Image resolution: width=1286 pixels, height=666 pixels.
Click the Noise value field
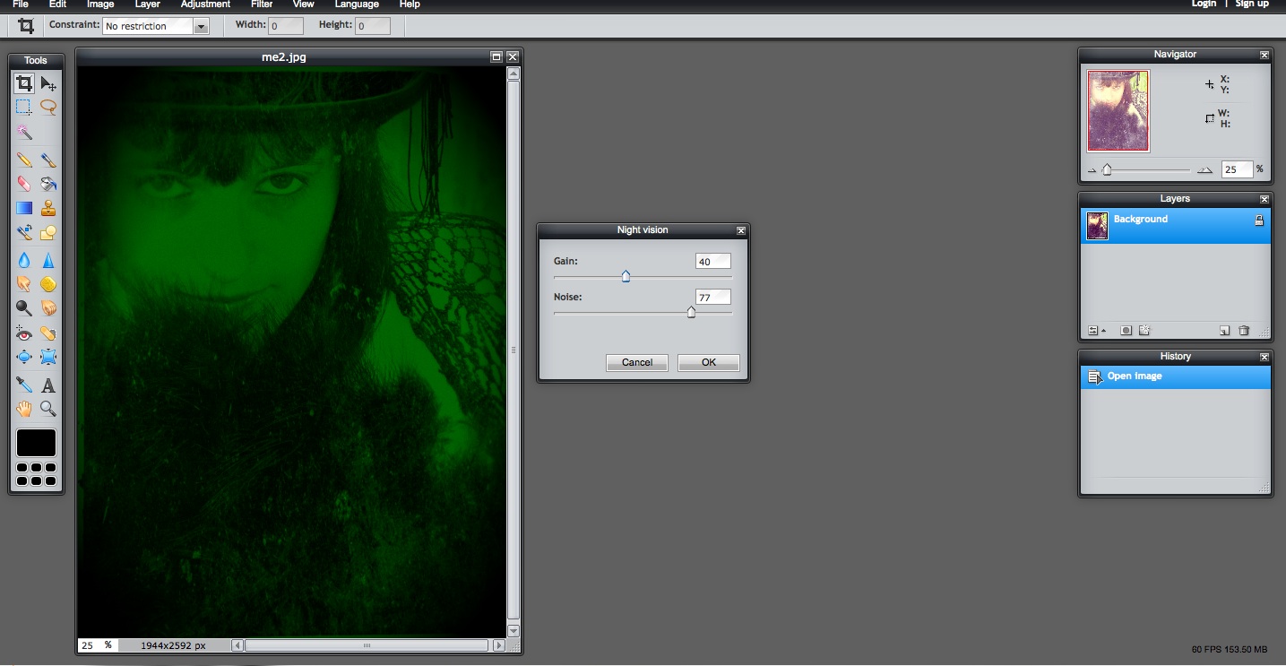click(713, 297)
